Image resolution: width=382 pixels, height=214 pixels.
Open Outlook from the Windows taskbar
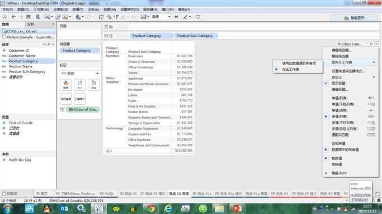64,208
